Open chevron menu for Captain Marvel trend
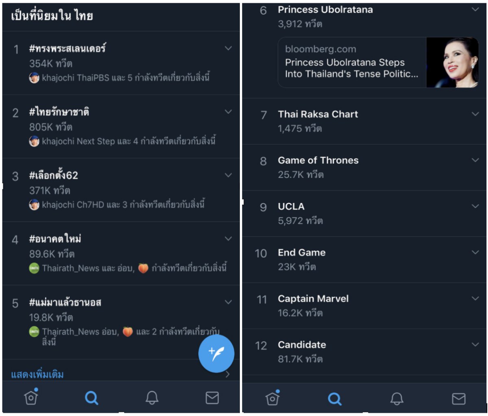Image resolution: width=488 pixels, height=416 pixels. (475, 298)
